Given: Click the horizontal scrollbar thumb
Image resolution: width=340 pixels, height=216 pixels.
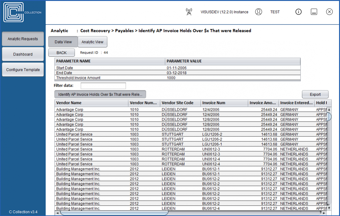Looking at the screenshot, I should pos(114,213).
